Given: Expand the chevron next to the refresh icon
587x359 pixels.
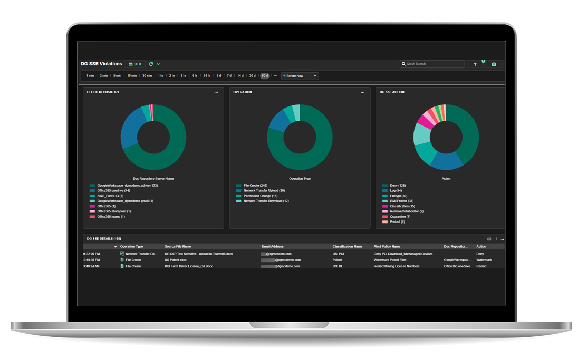Looking at the screenshot, I should coord(158,64).
